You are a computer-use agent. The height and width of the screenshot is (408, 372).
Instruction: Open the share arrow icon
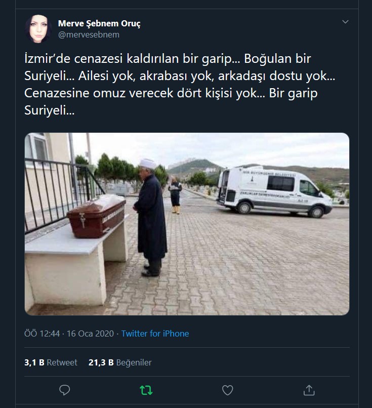click(309, 390)
